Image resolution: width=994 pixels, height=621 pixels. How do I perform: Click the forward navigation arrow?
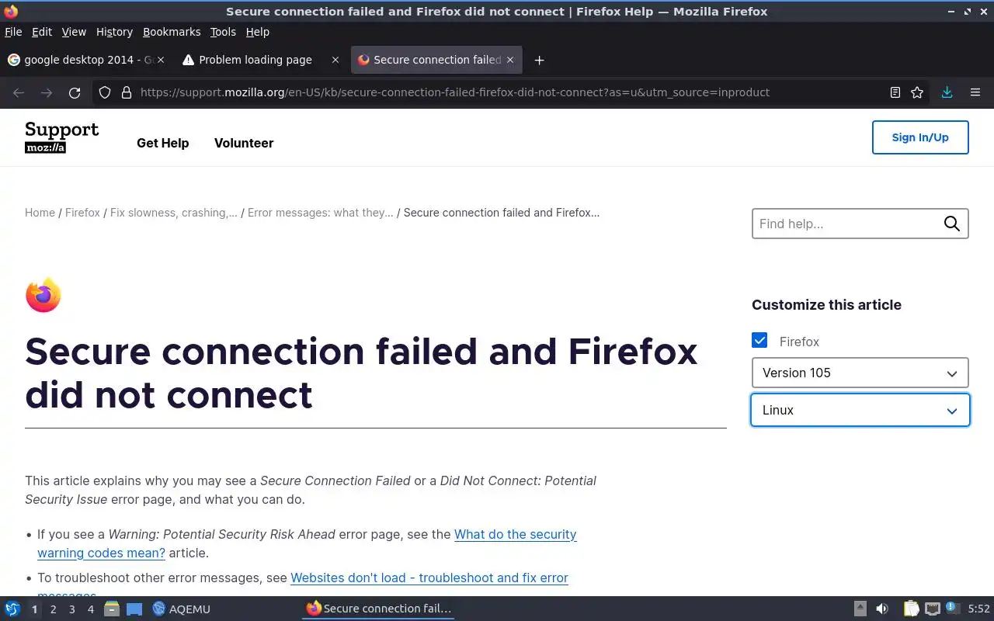coord(47,92)
